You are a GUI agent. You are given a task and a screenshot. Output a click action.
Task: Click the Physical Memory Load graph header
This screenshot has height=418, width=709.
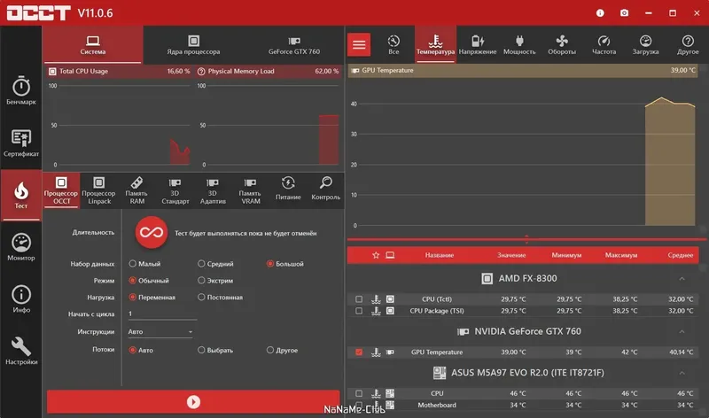point(269,71)
